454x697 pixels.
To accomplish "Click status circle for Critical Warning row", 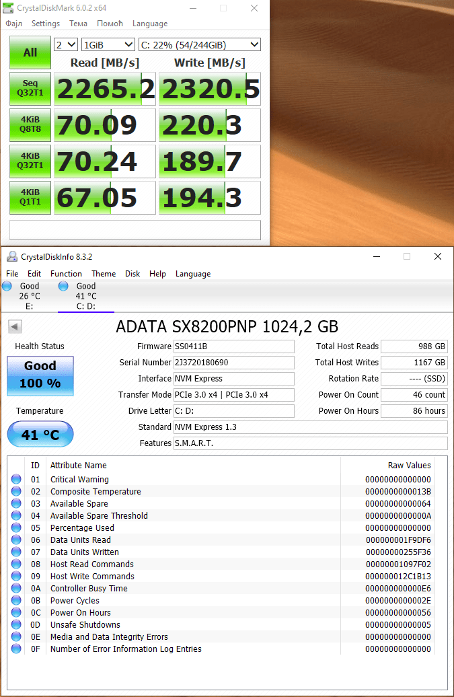I will click(x=16, y=479).
